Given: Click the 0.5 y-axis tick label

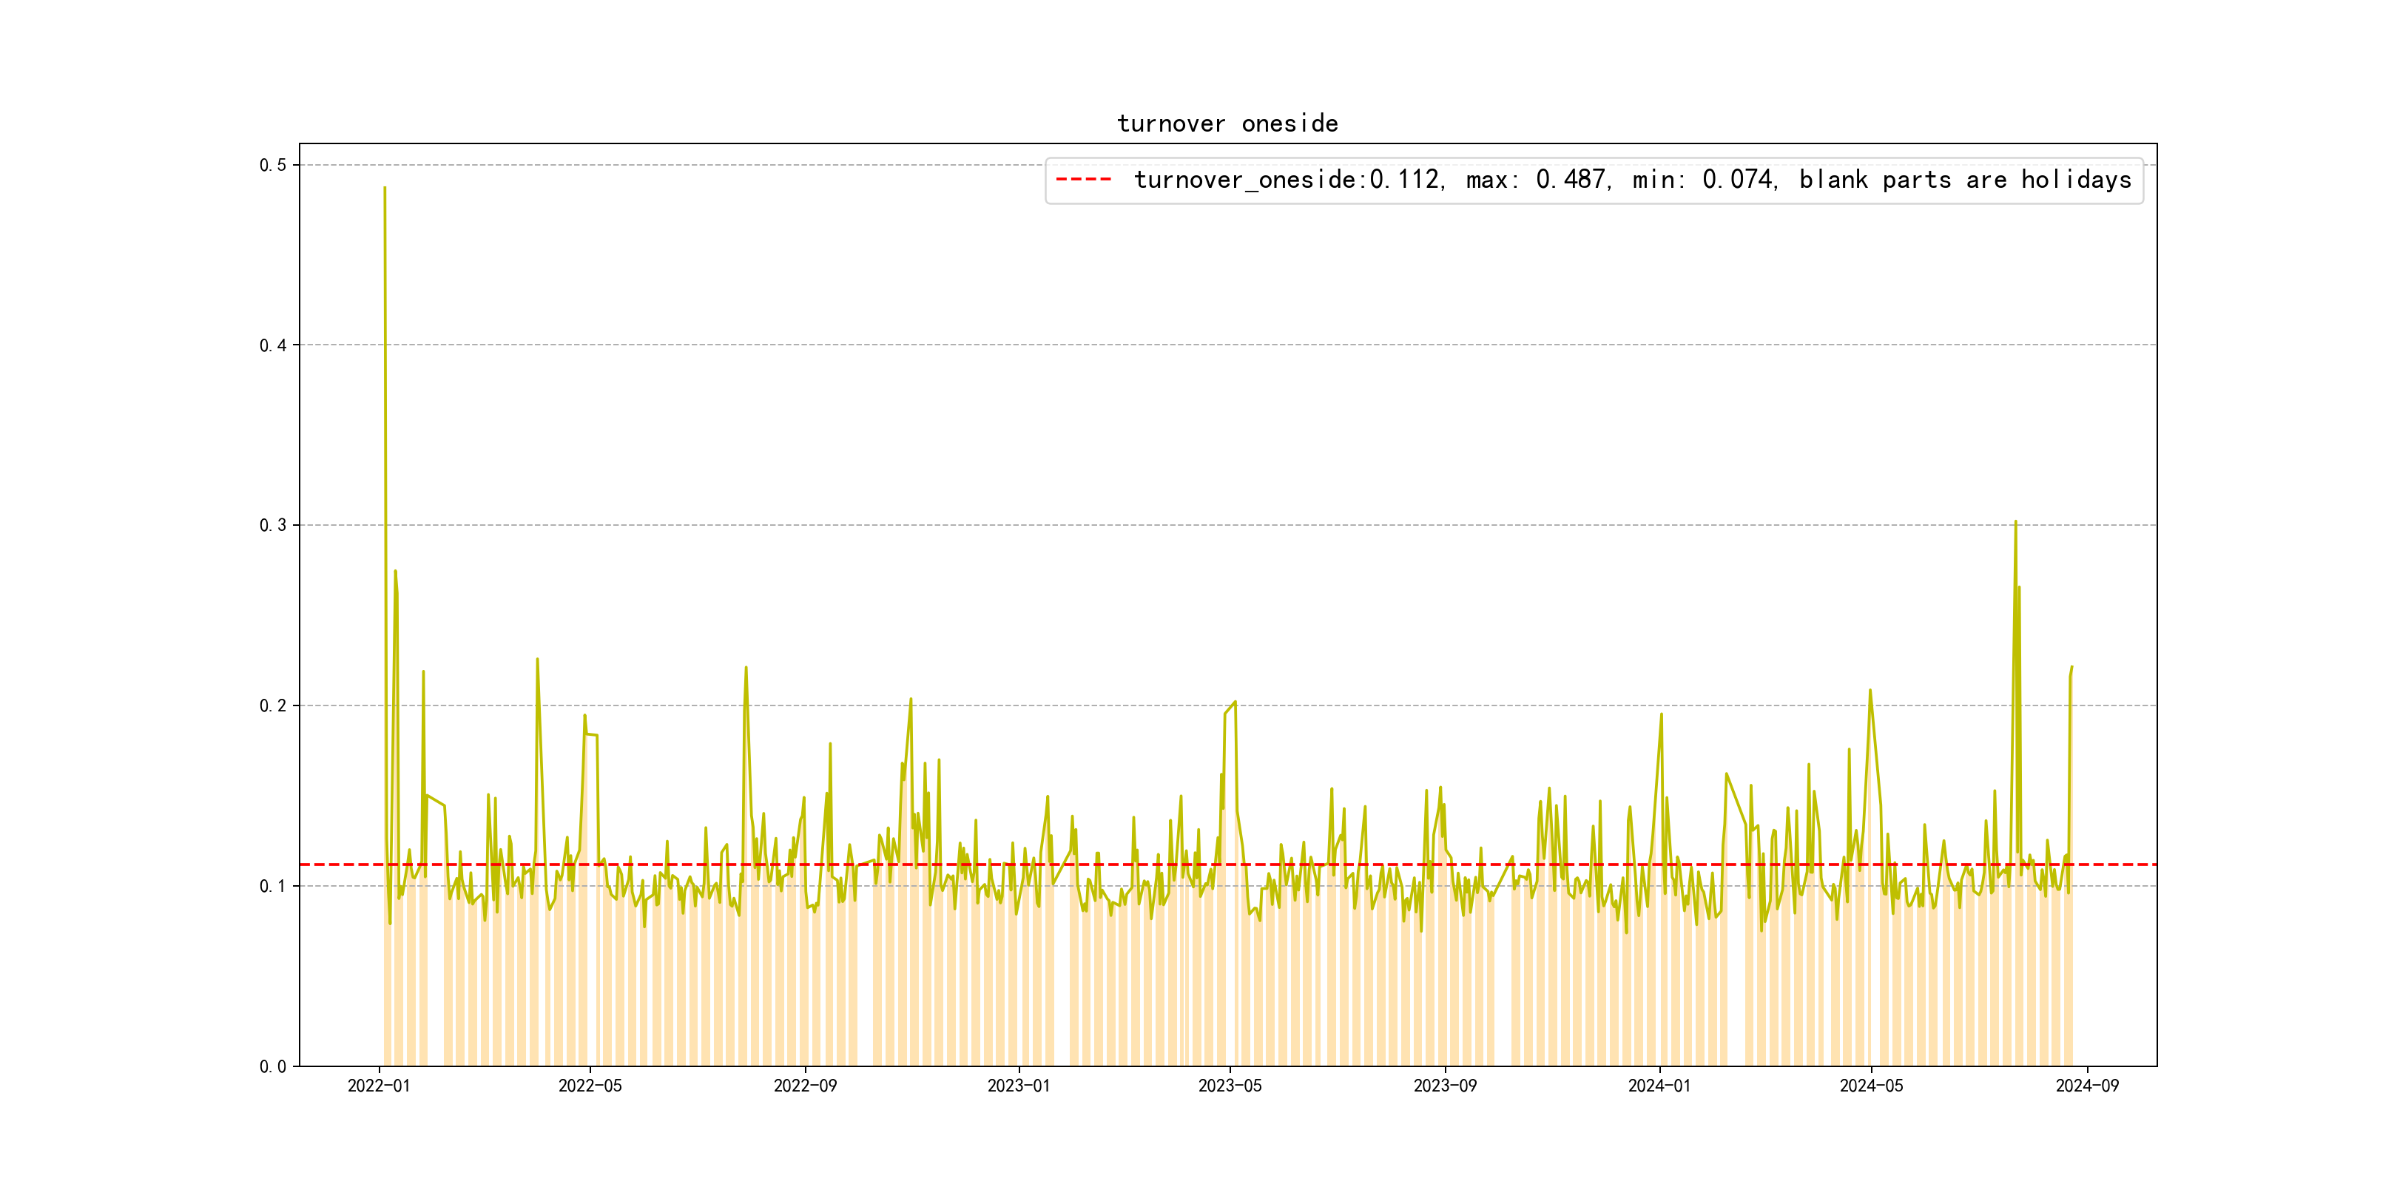Looking at the screenshot, I should (273, 166).
